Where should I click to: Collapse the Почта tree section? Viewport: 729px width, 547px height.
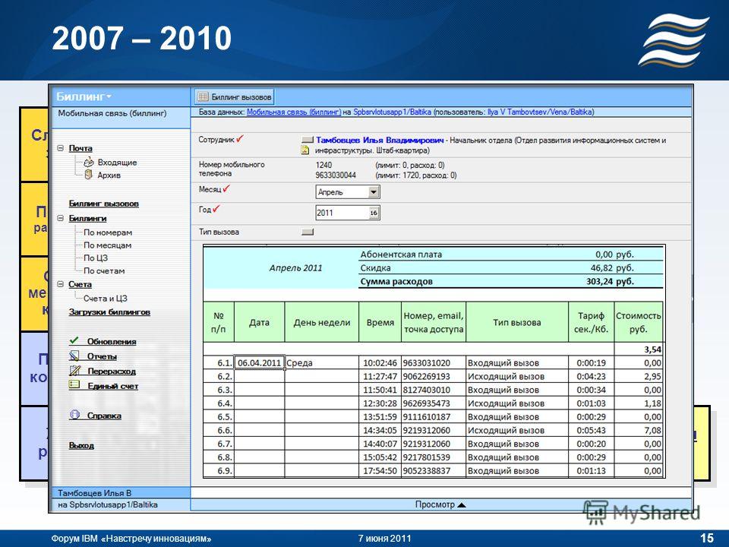[x=61, y=148]
